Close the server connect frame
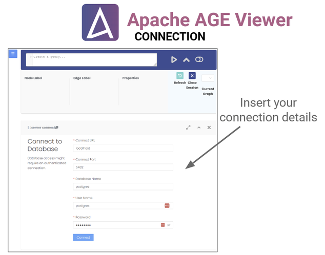 [x=209, y=128]
